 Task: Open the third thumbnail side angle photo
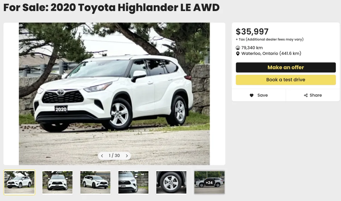(95, 182)
